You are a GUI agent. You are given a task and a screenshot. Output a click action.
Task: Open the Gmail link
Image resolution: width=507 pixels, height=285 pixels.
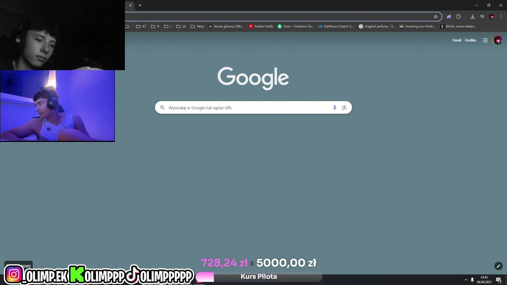pyautogui.click(x=456, y=40)
